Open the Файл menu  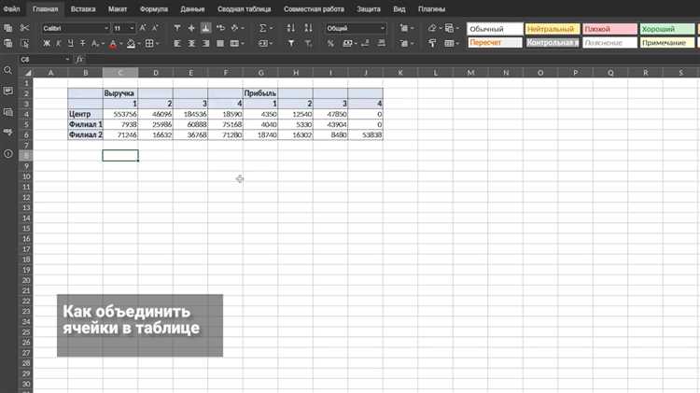[11, 9]
